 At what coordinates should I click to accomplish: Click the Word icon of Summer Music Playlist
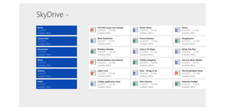coord(177,62)
